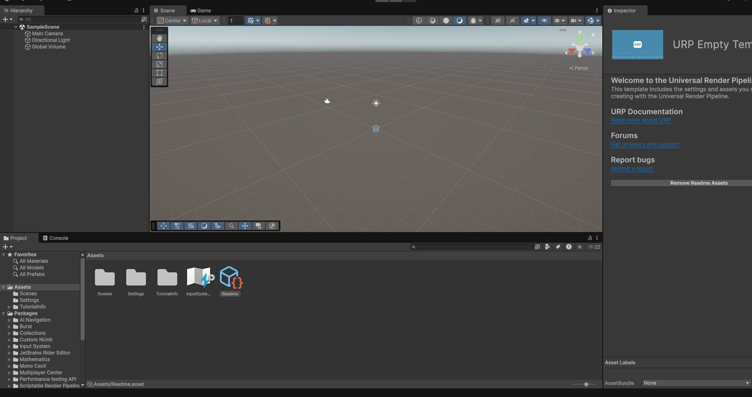Select the Transform tool

(x=160, y=81)
